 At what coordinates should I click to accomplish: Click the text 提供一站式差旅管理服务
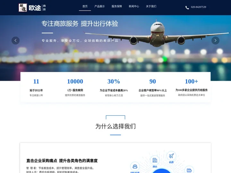[153, 95]
